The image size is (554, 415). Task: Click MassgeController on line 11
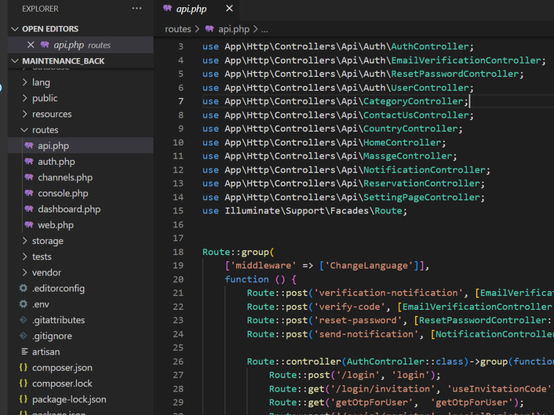point(408,156)
